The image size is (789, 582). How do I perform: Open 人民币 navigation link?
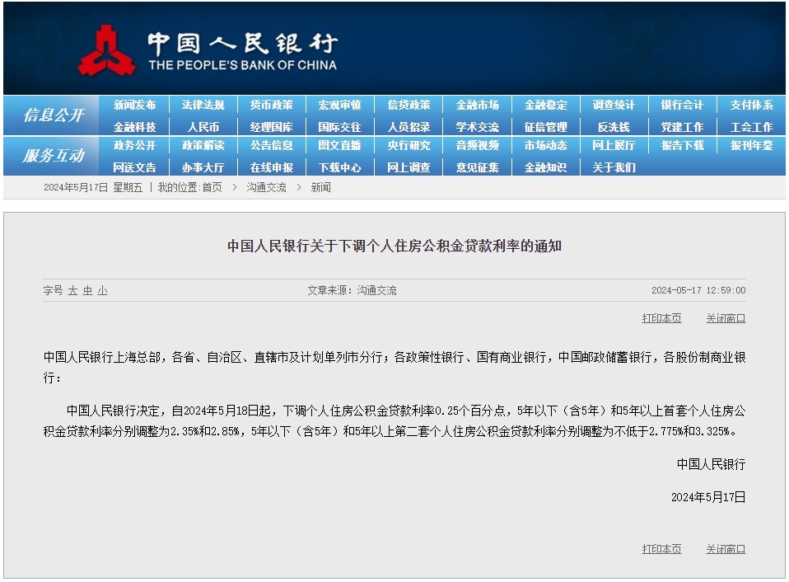203,128
